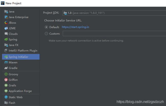
Task: Choose the J2ME cube icon
Action: coord(6,28)
